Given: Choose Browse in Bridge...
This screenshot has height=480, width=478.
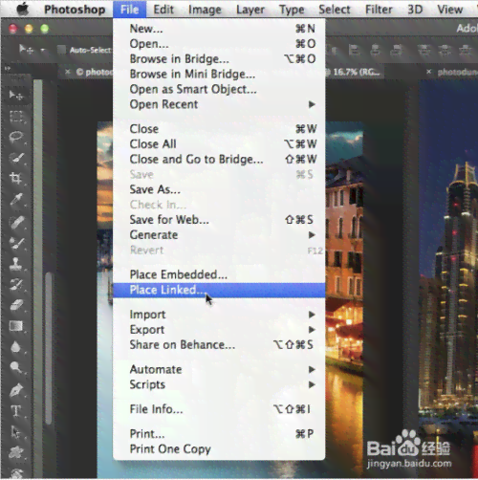Looking at the screenshot, I should [x=219, y=59].
